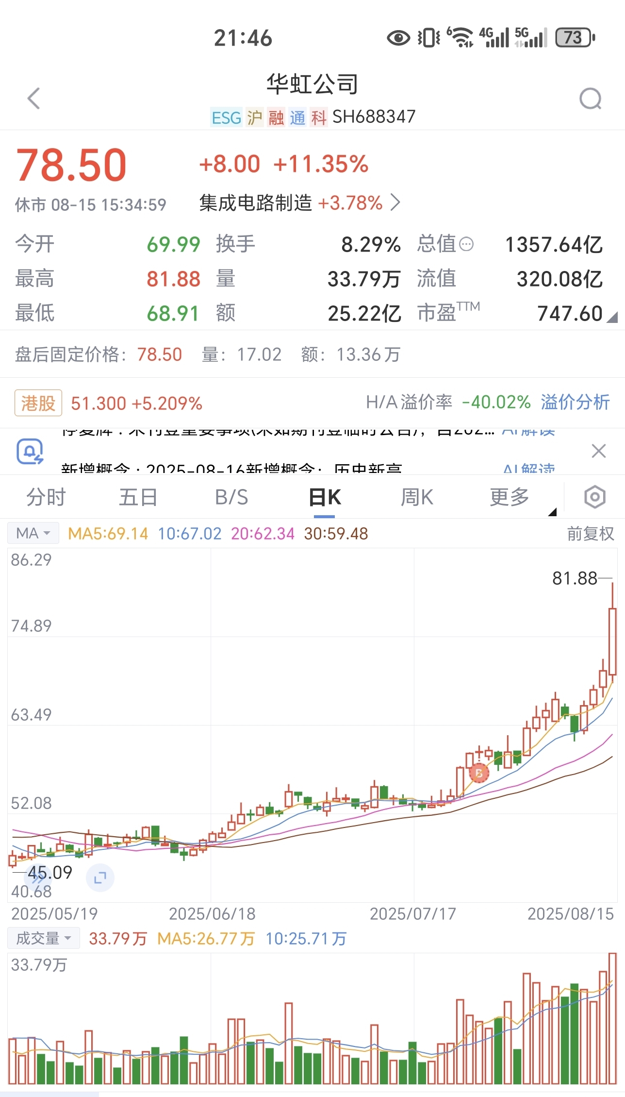The width and height of the screenshot is (625, 1097).
Task: Switch to the 五日 tab
Action: (138, 497)
